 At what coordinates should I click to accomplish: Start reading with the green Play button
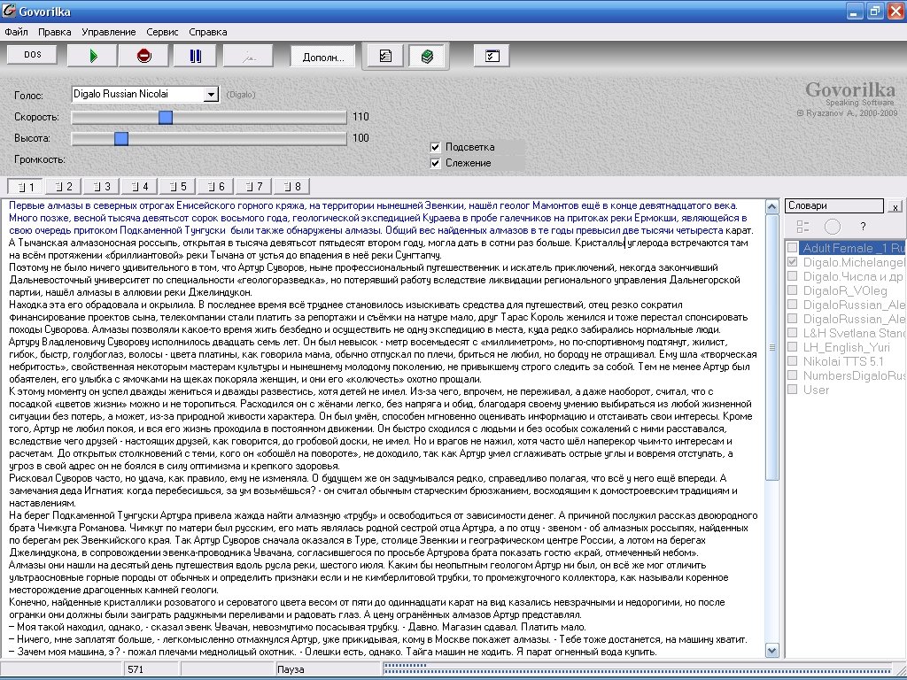coord(95,56)
